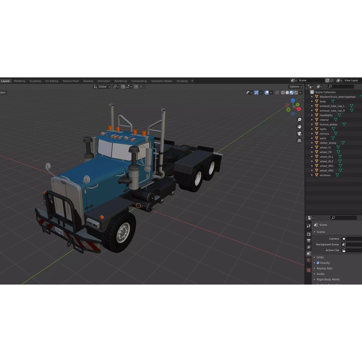Open the View Layer properties tab

click(x=308, y=247)
